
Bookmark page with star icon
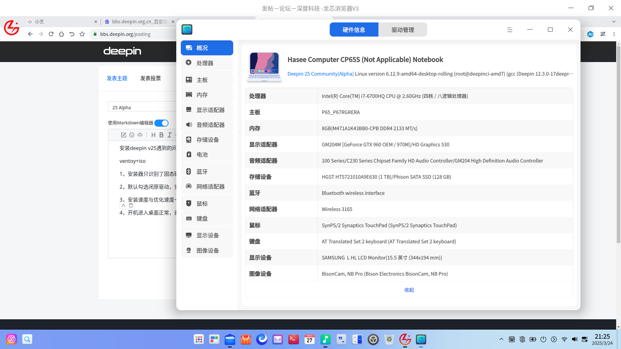(82, 34)
